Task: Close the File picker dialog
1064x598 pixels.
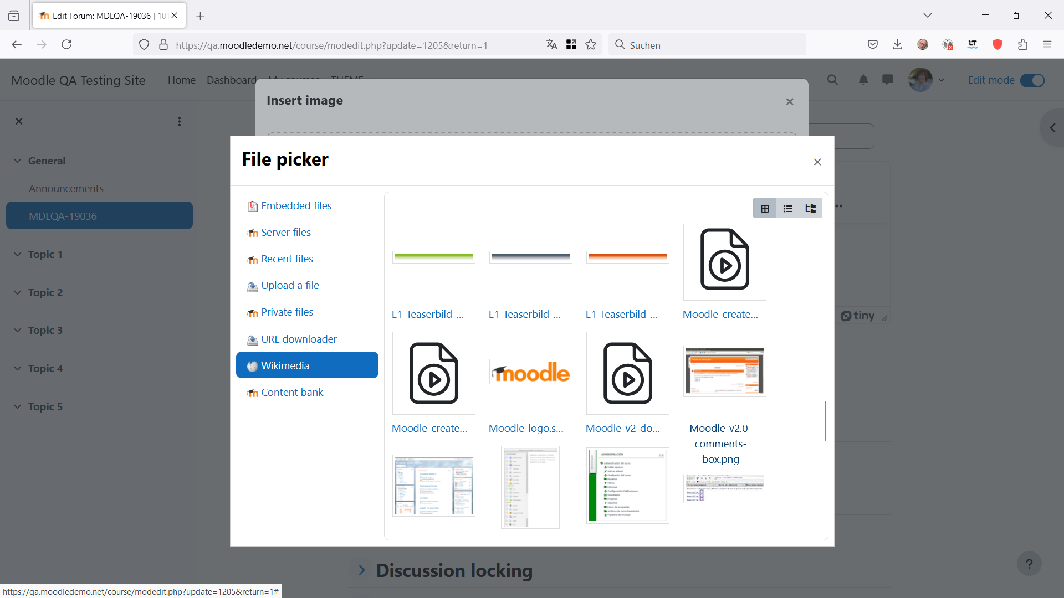Action: 817,162
